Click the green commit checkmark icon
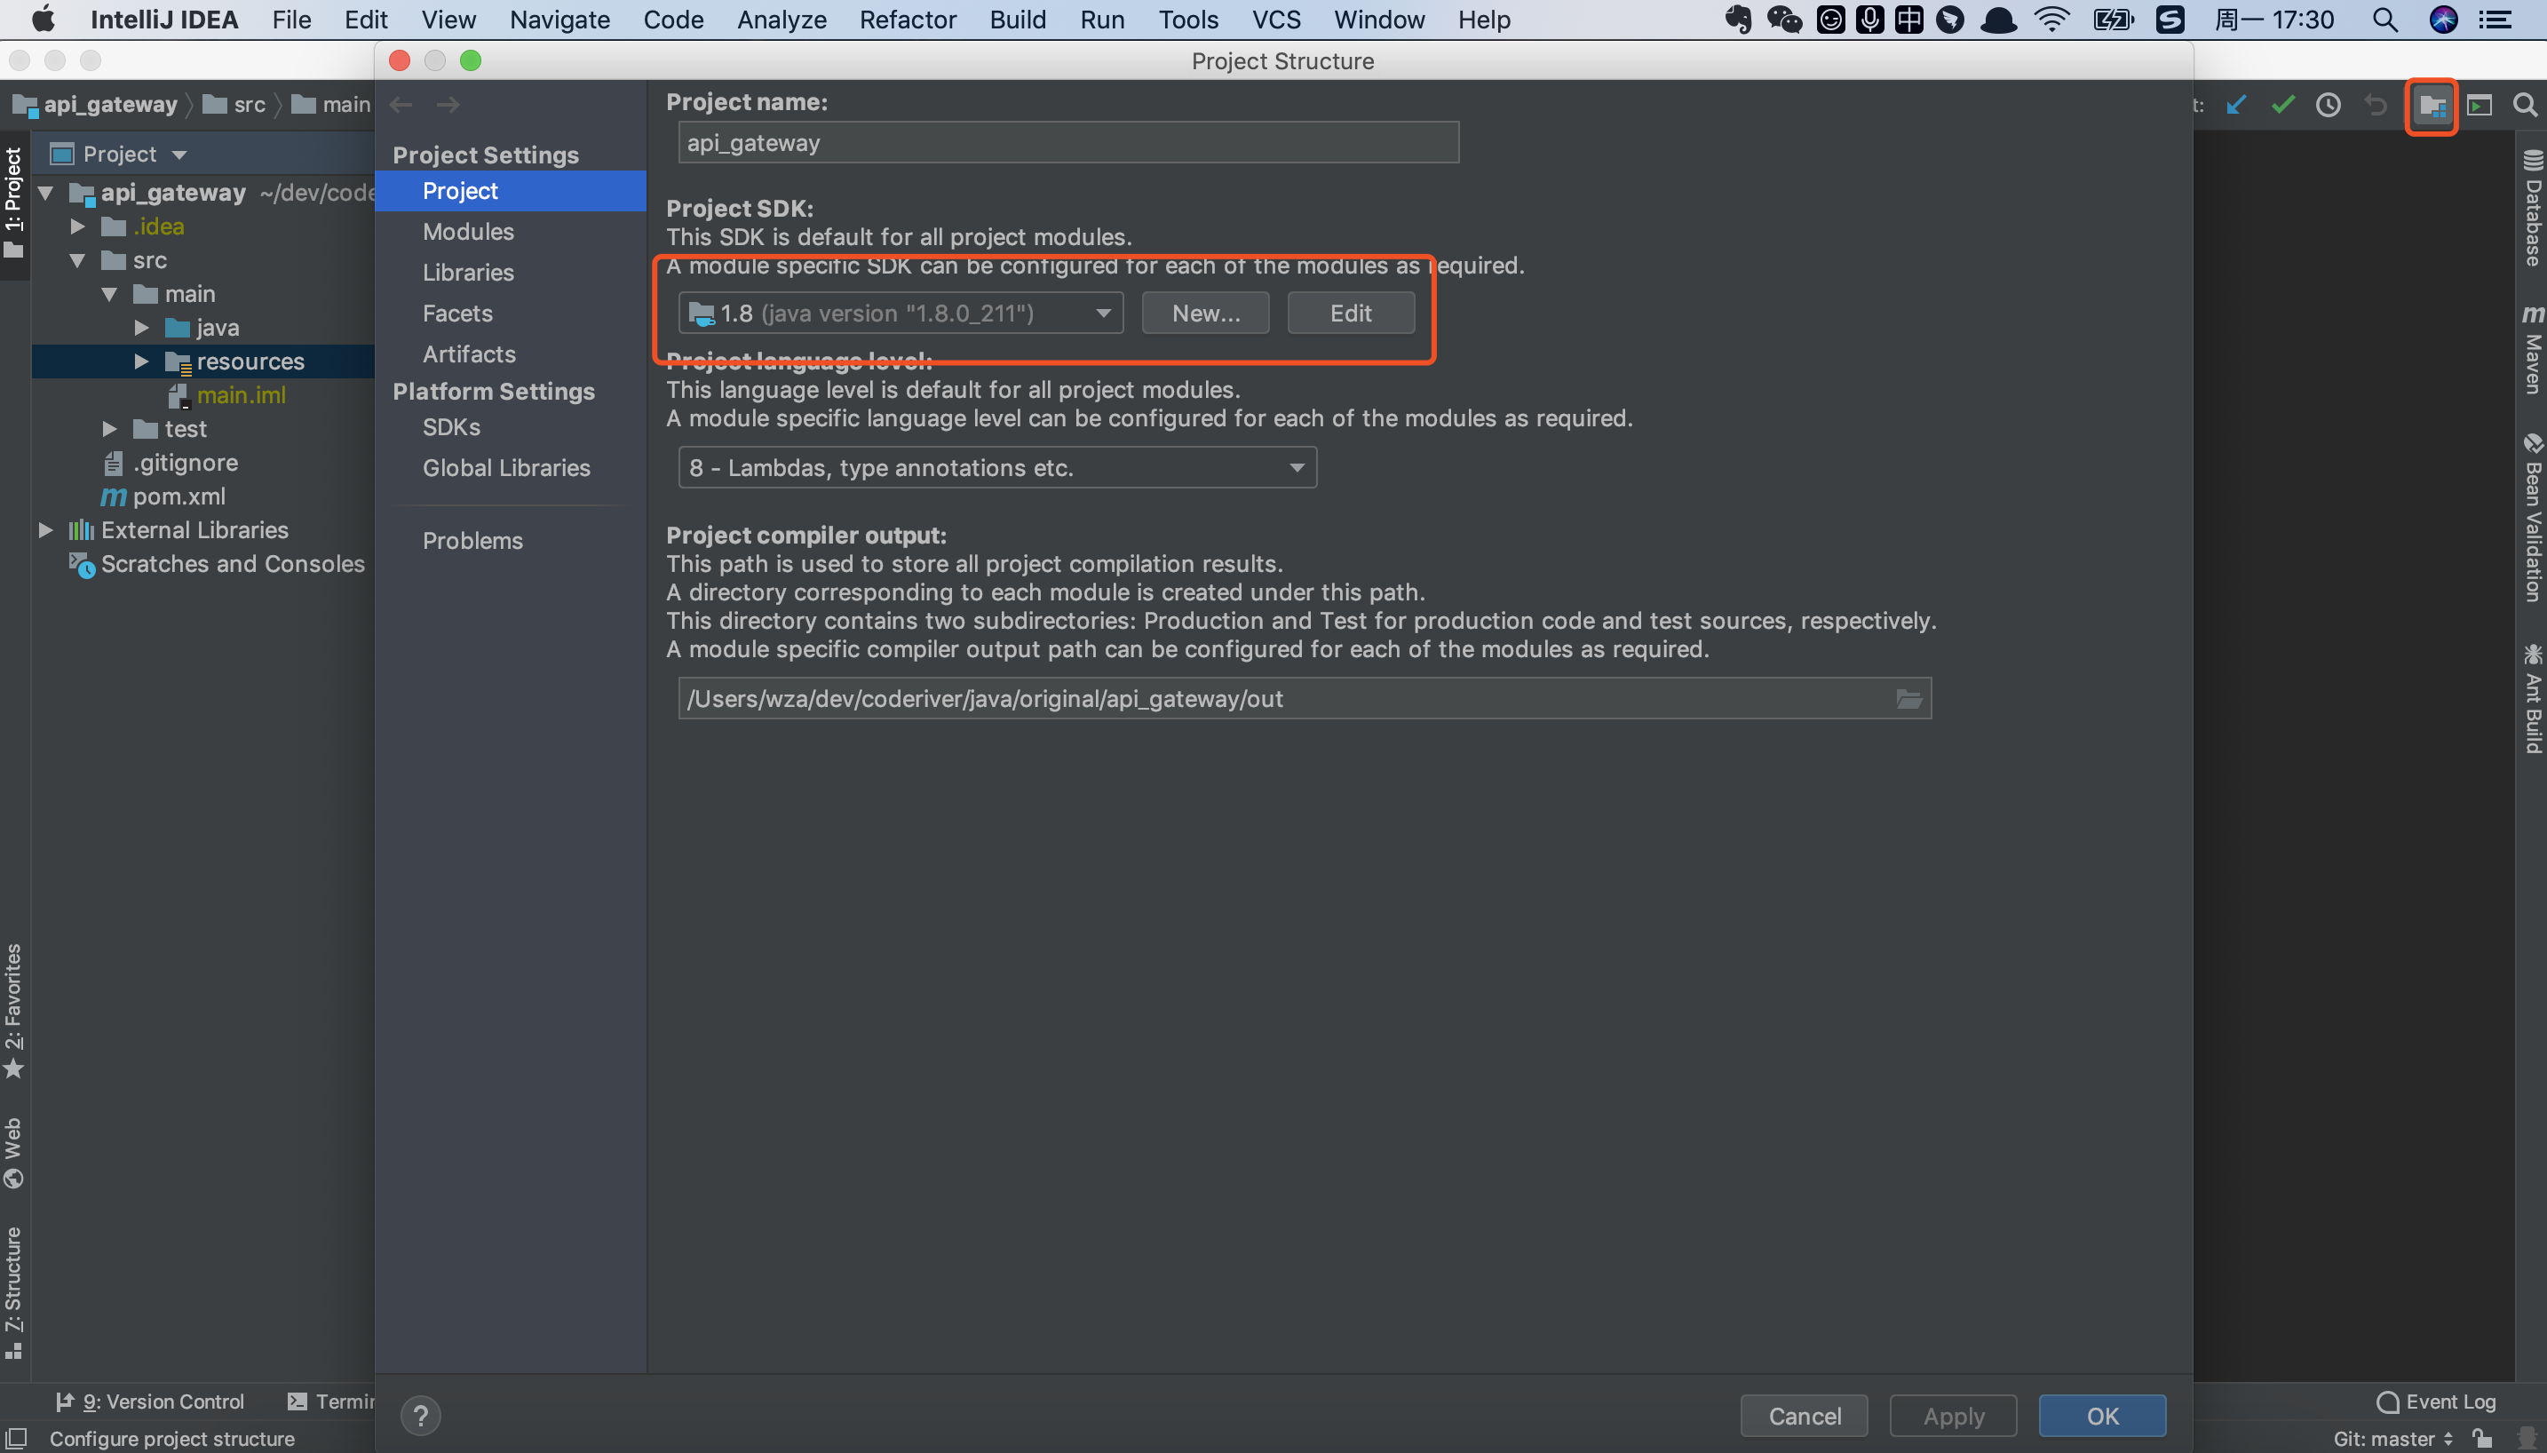This screenshot has width=2547, height=1453. (x=2282, y=106)
